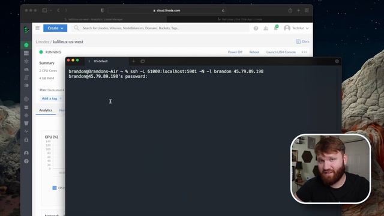Expand the TechHut user account menu
The height and width of the screenshot is (216, 384).
coord(296,28)
